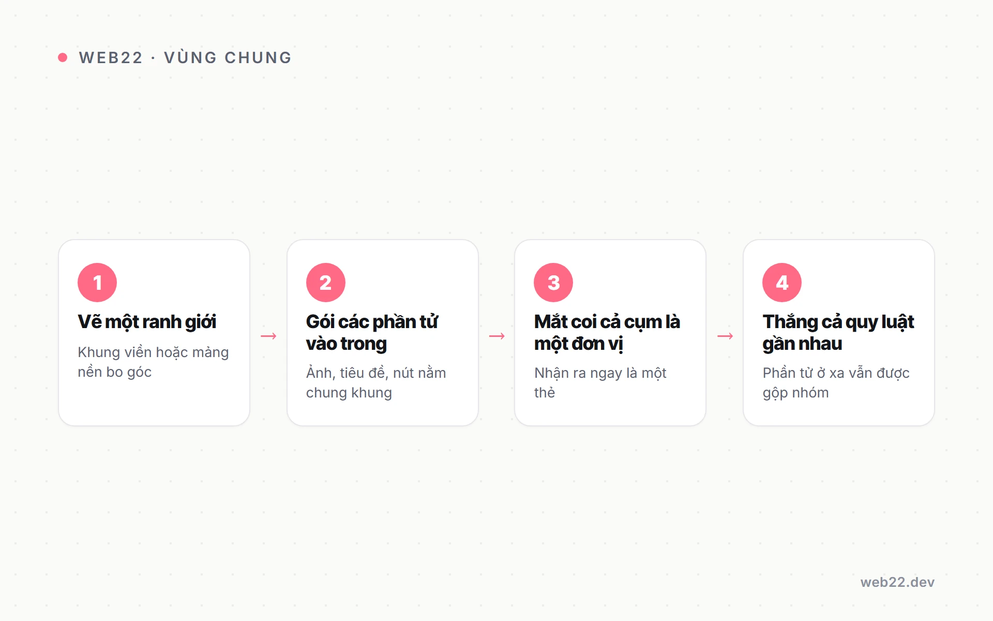Click the text Phần tử ở xa vẫn được gộp nhóm

point(836,383)
